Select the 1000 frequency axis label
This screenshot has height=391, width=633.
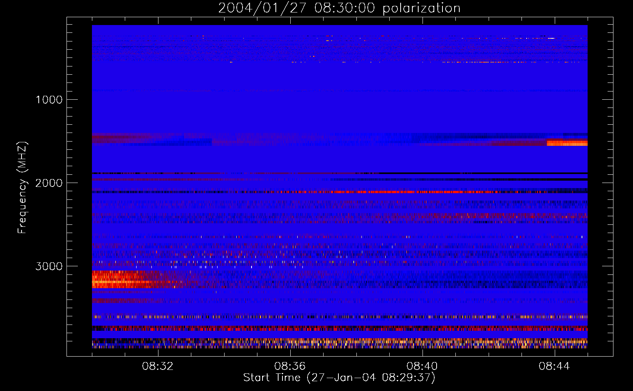point(49,100)
